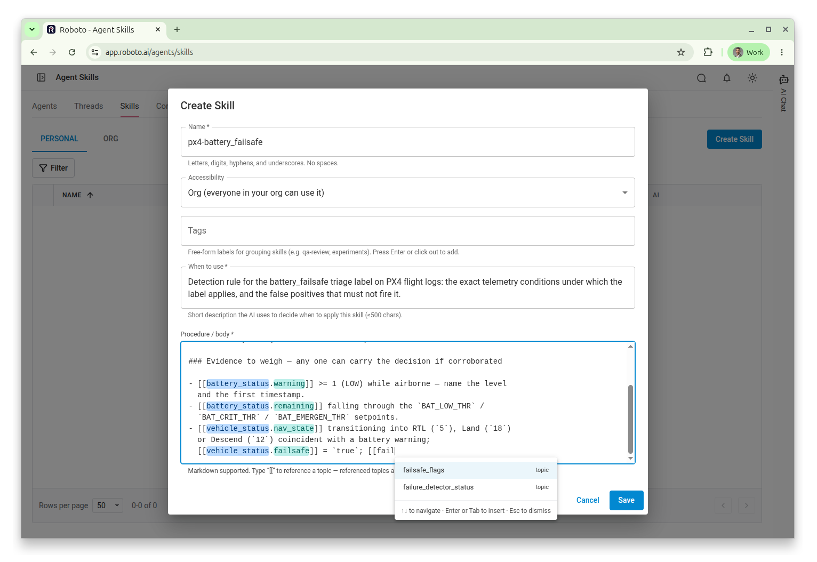View site information icon in address bar
The image size is (817, 562).
click(x=95, y=52)
